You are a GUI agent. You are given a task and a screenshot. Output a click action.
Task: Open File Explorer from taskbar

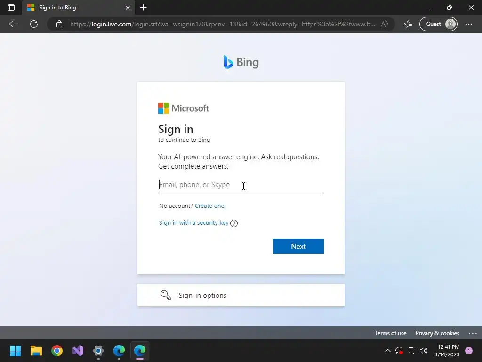(36, 351)
